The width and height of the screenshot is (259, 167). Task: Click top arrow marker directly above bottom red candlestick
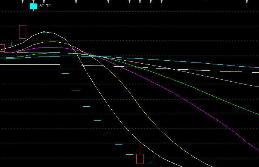[140, 1]
